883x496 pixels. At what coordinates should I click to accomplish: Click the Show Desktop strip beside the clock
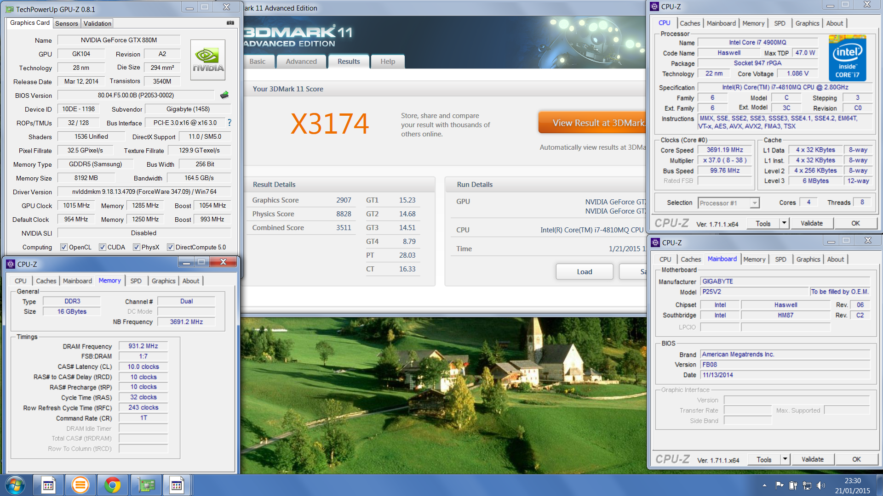click(x=879, y=485)
